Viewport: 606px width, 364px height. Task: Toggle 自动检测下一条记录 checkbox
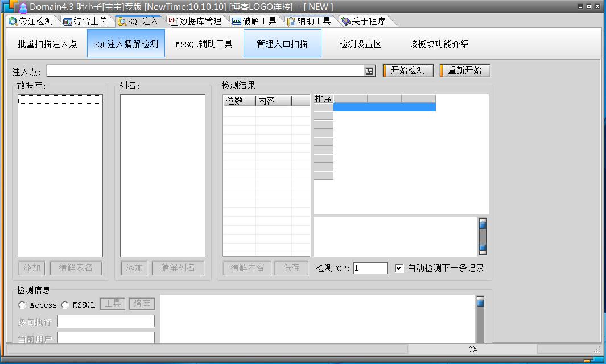[x=399, y=268]
